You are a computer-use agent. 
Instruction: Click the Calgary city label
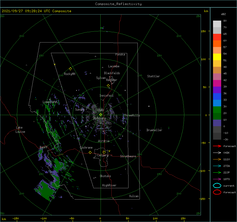point(103,155)
